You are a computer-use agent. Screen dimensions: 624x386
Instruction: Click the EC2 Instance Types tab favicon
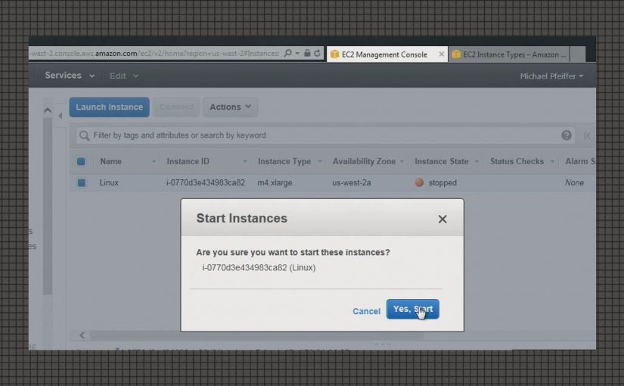pos(456,54)
